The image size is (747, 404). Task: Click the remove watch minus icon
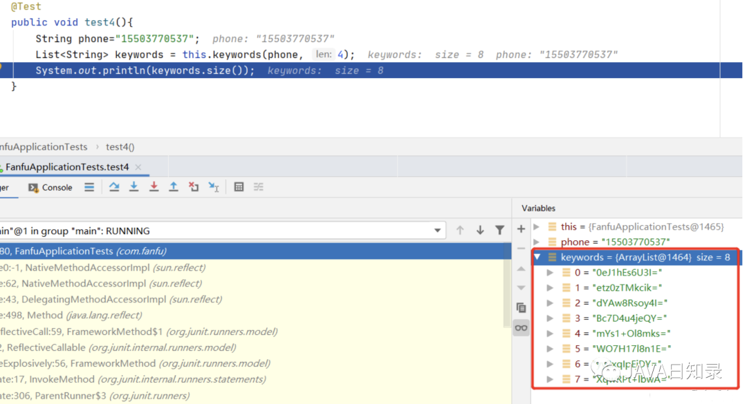[522, 249]
